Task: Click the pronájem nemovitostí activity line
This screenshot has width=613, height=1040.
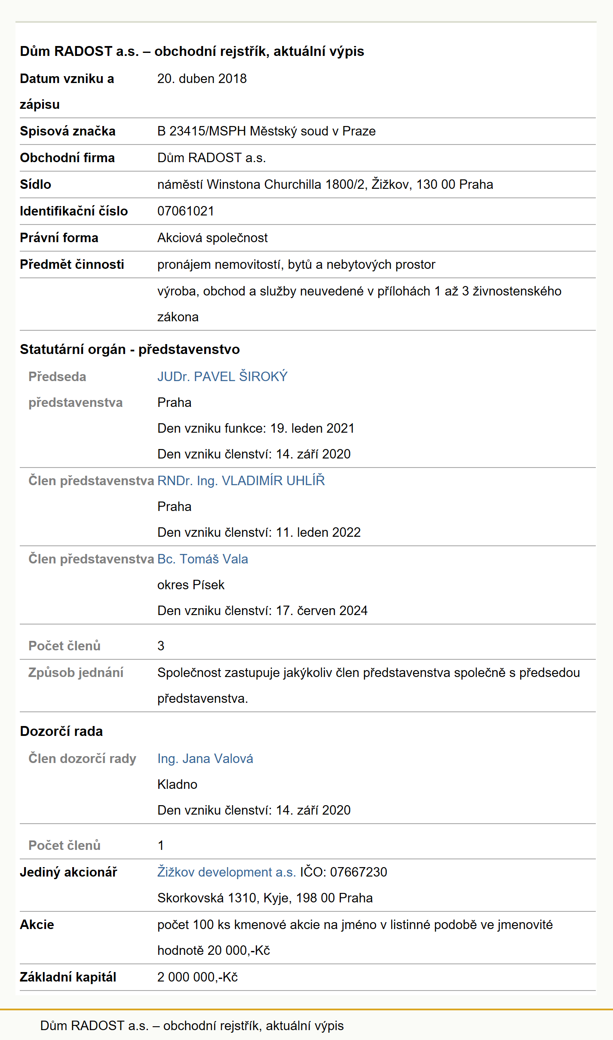Action: coord(296,265)
